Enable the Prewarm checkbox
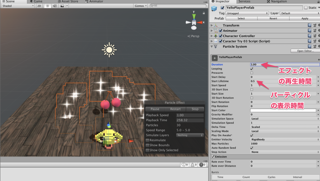 tap(252, 73)
